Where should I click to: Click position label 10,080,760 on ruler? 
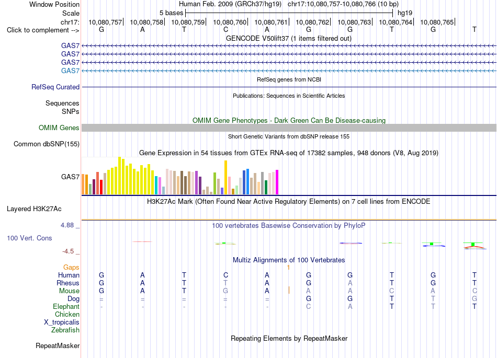[230, 22]
